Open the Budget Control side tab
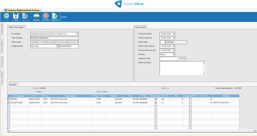 2,78
